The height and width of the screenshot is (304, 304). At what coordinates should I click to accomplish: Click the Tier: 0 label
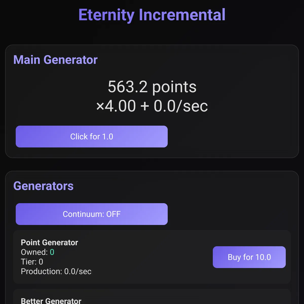coord(32,262)
